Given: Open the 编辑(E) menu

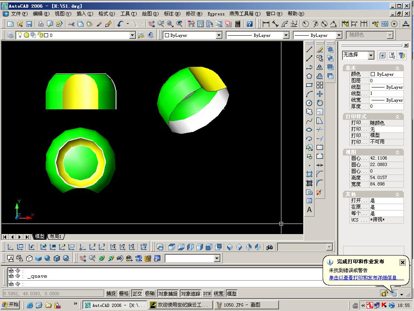Looking at the screenshot, I should (x=41, y=13).
